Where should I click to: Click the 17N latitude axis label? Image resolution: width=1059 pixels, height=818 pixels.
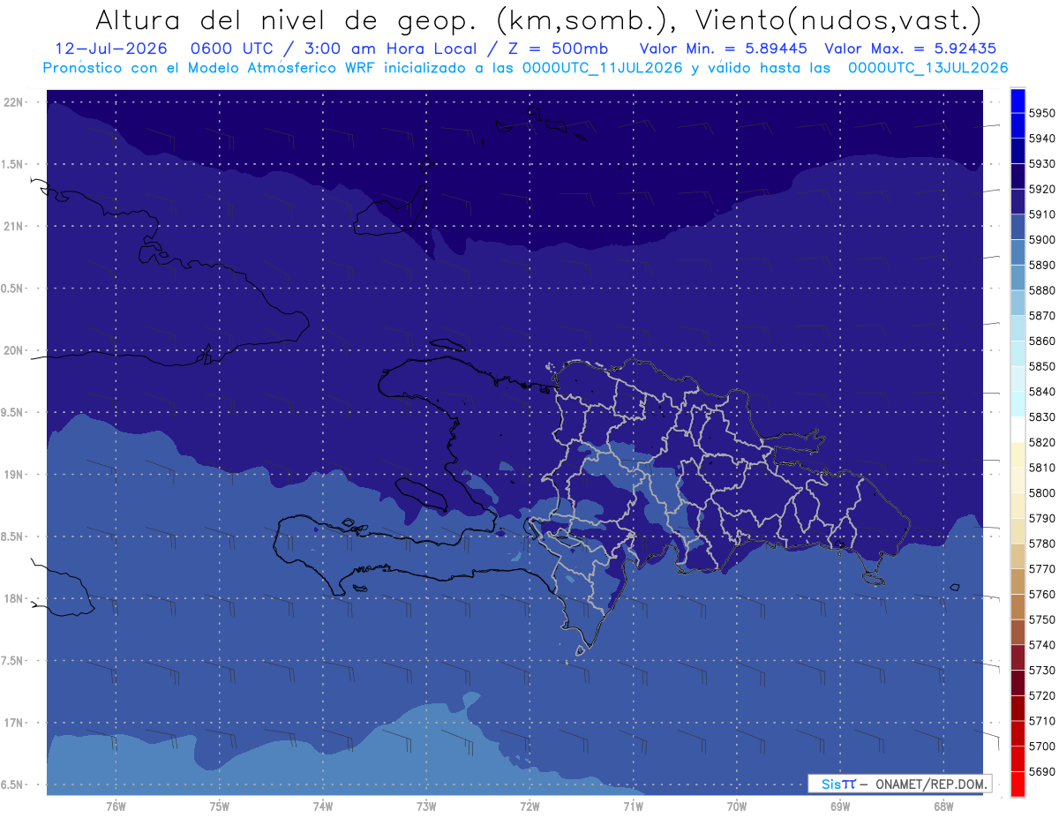click(x=13, y=723)
